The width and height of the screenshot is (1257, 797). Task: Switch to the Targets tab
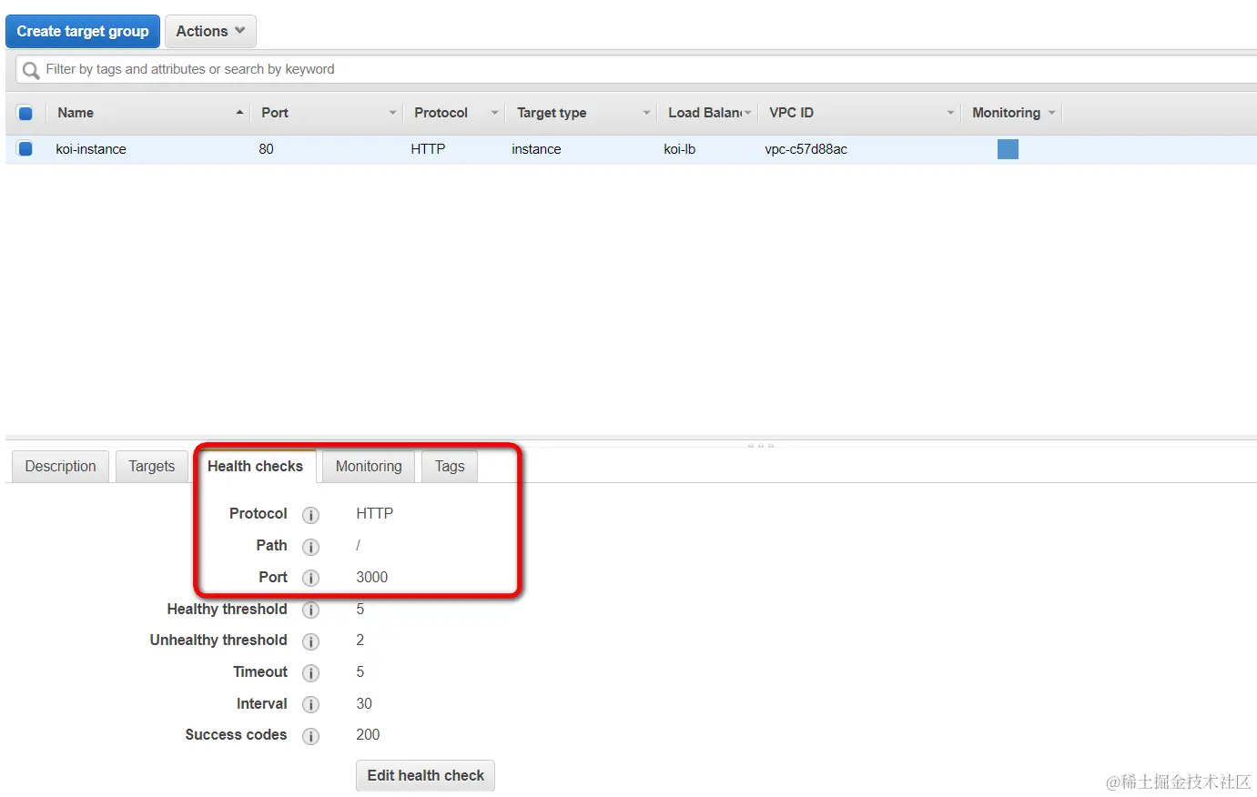coord(151,466)
